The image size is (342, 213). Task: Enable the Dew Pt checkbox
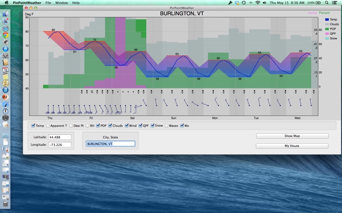71,126
